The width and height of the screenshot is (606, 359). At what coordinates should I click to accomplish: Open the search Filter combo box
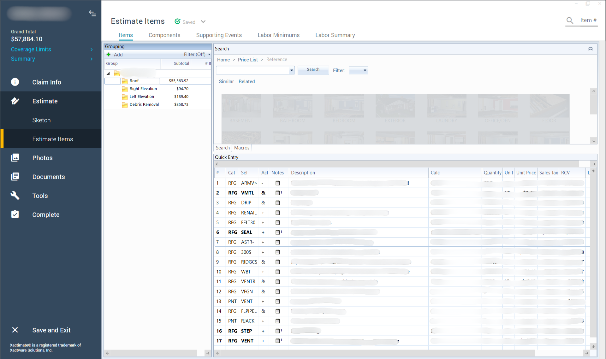tap(358, 70)
